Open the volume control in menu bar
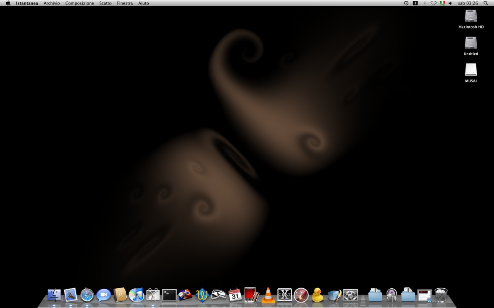This screenshot has height=308, width=494. 450,3
